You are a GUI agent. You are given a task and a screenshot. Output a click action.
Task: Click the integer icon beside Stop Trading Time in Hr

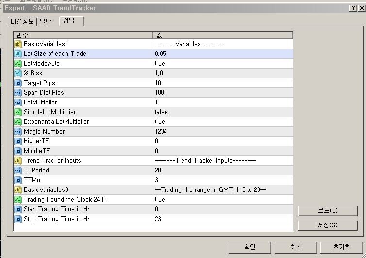pos(18,219)
